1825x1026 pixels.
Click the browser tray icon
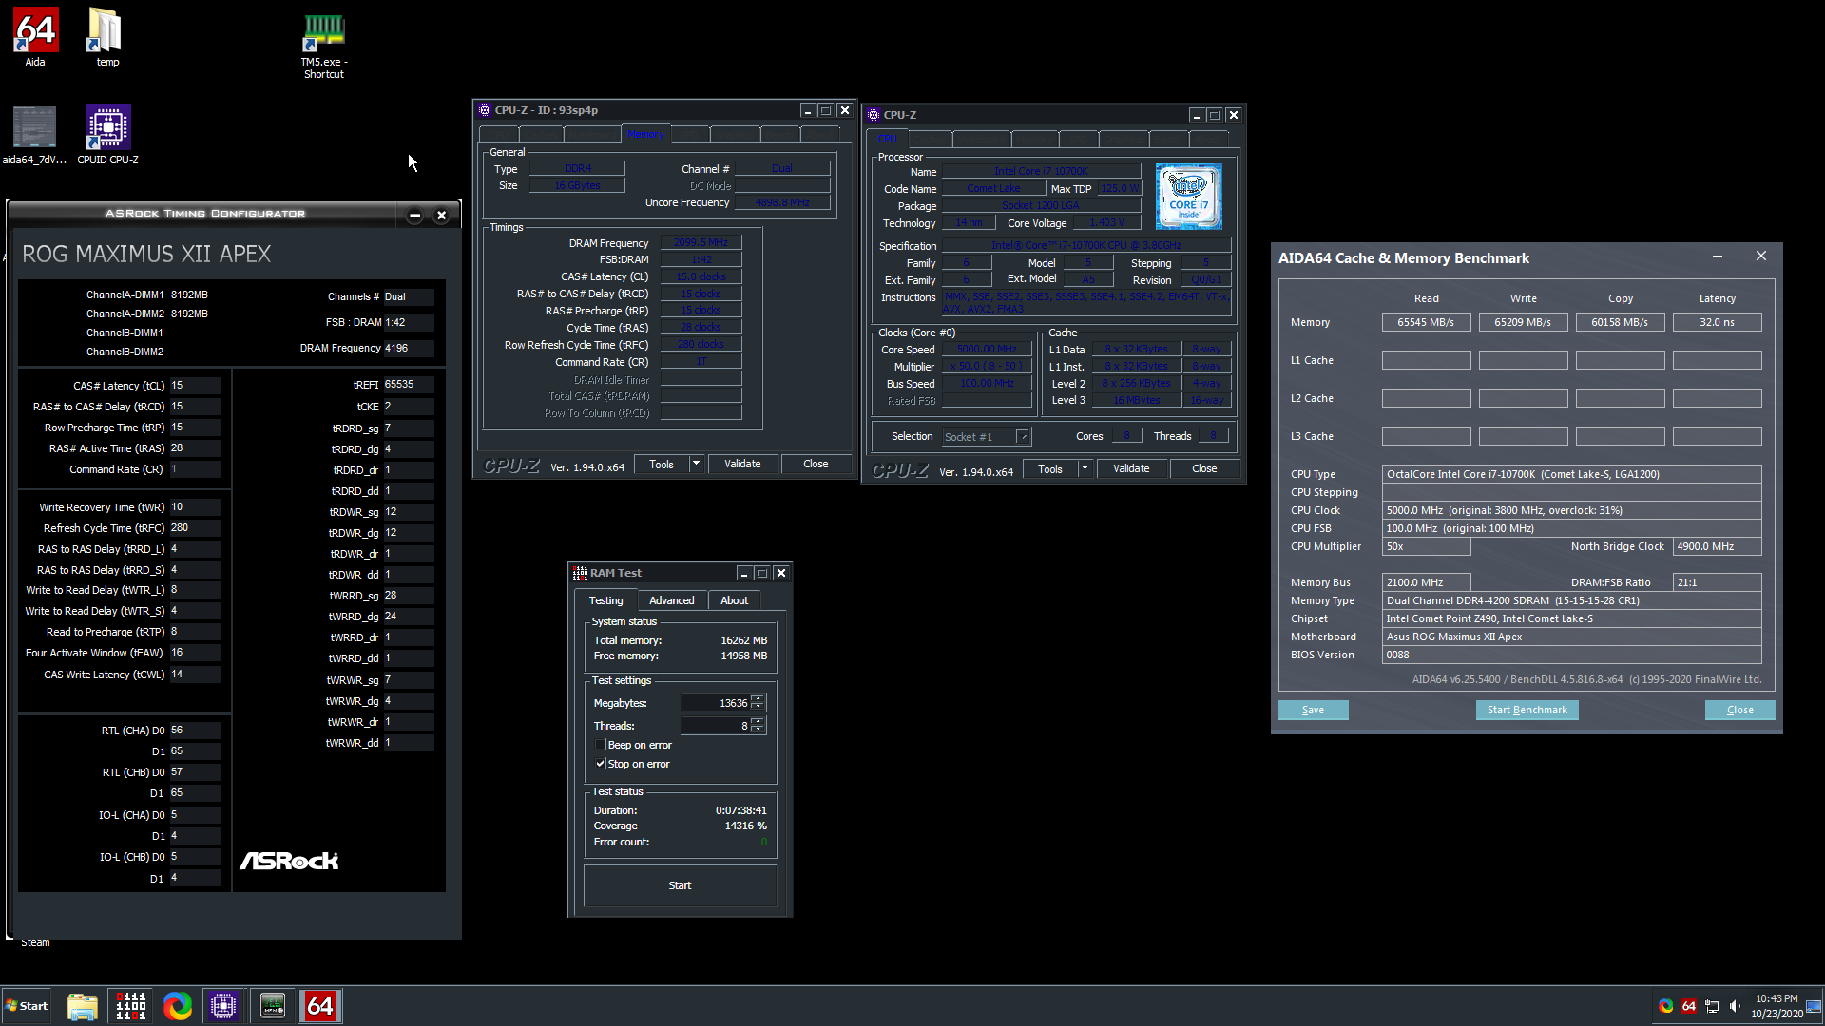click(x=1665, y=1006)
